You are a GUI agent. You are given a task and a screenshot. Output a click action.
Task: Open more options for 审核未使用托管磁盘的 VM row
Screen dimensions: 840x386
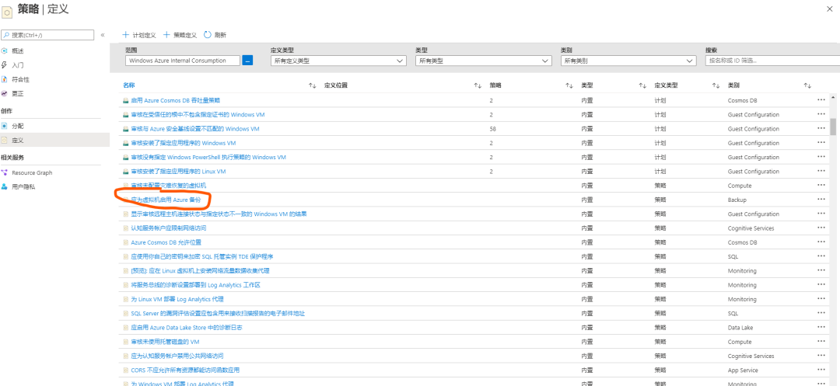click(x=821, y=342)
